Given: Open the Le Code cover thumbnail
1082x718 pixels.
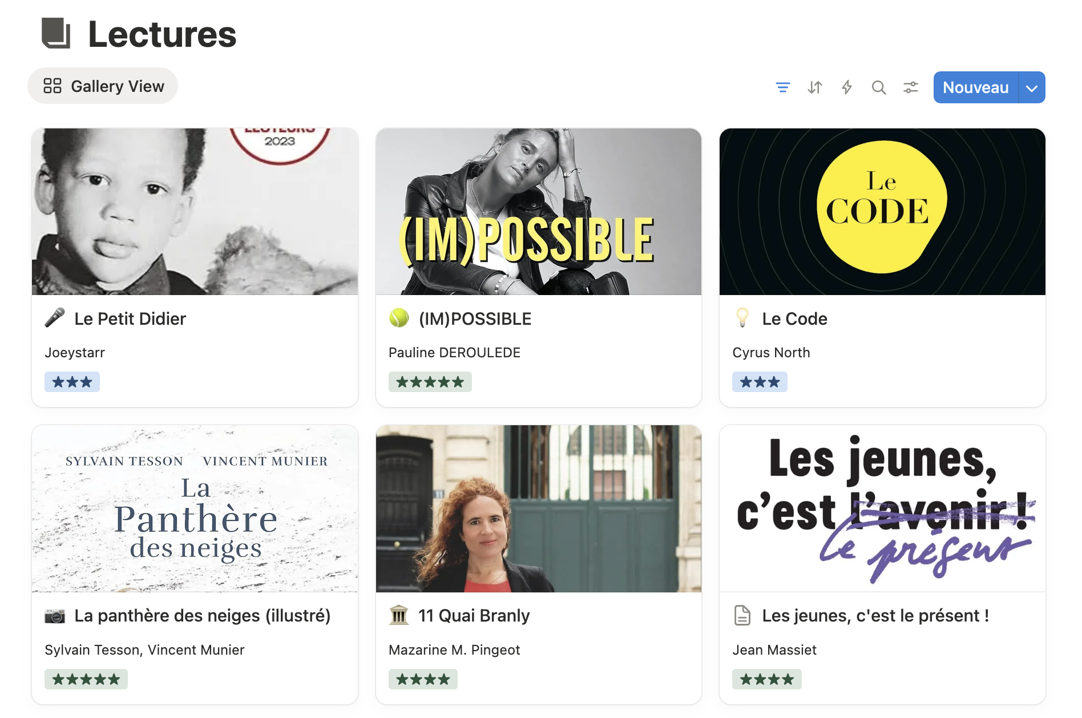Looking at the screenshot, I should pos(882,212).
